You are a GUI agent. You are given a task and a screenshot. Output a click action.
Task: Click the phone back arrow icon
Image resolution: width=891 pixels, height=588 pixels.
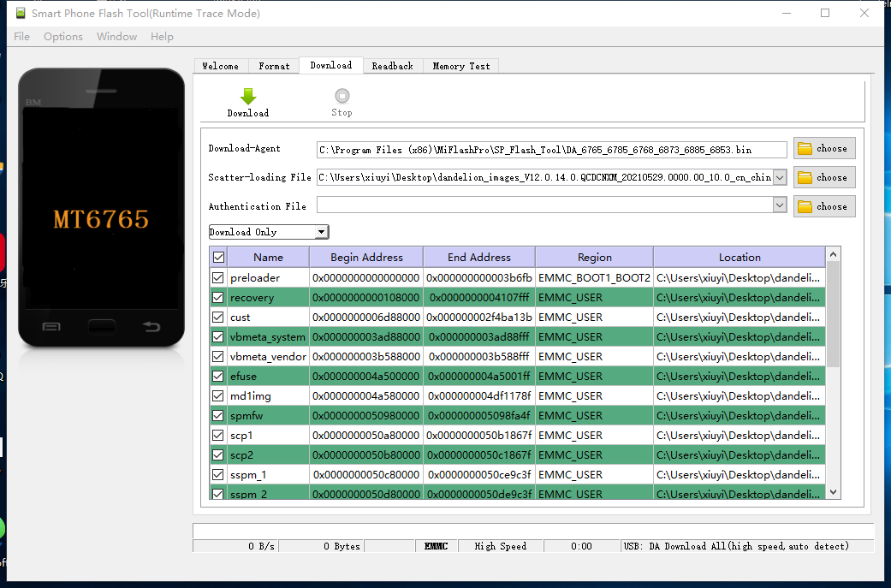[151, 326]
